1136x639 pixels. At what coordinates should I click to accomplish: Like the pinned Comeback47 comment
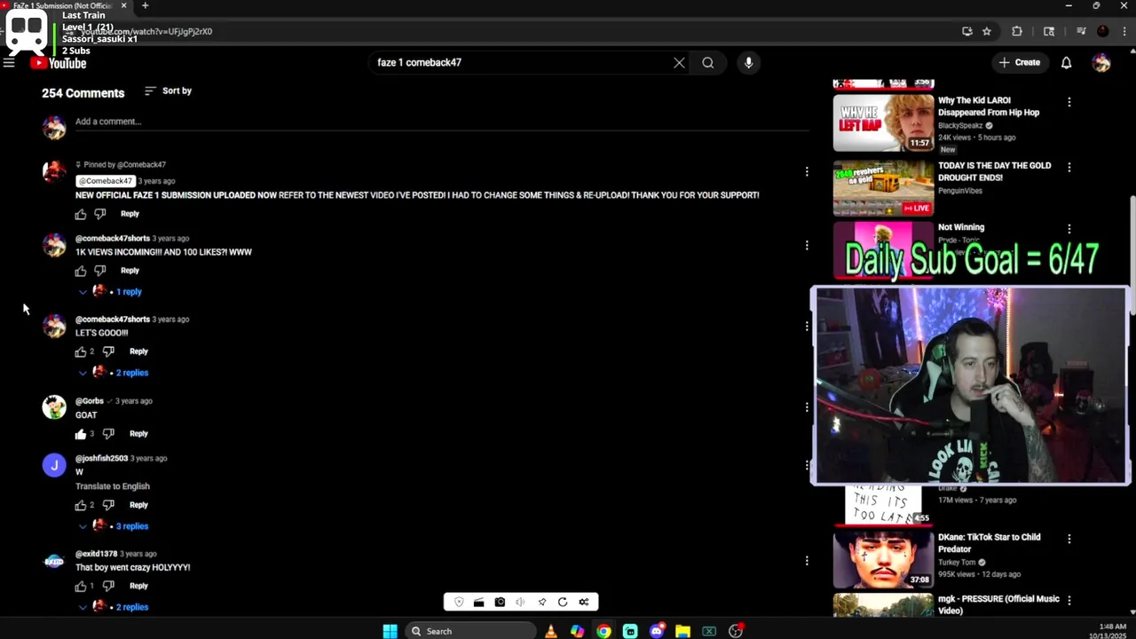point(81,214)
